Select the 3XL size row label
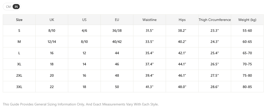Screen dimensions: 267x110 tap(19, 87)
